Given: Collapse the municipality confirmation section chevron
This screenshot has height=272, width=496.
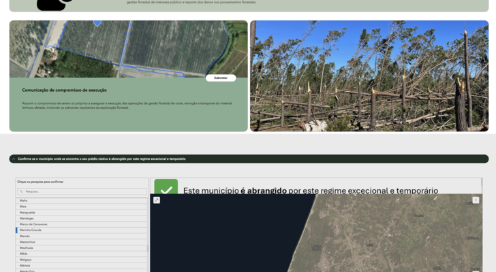Looking at the screenshot, I should [x=14, y=158].
